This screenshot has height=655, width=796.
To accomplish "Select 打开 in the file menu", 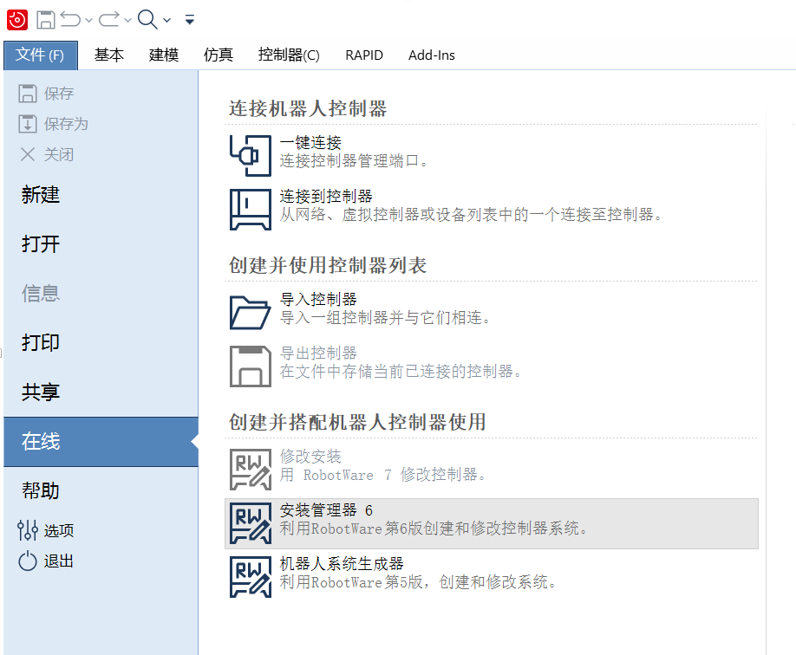I will (101, 244).
